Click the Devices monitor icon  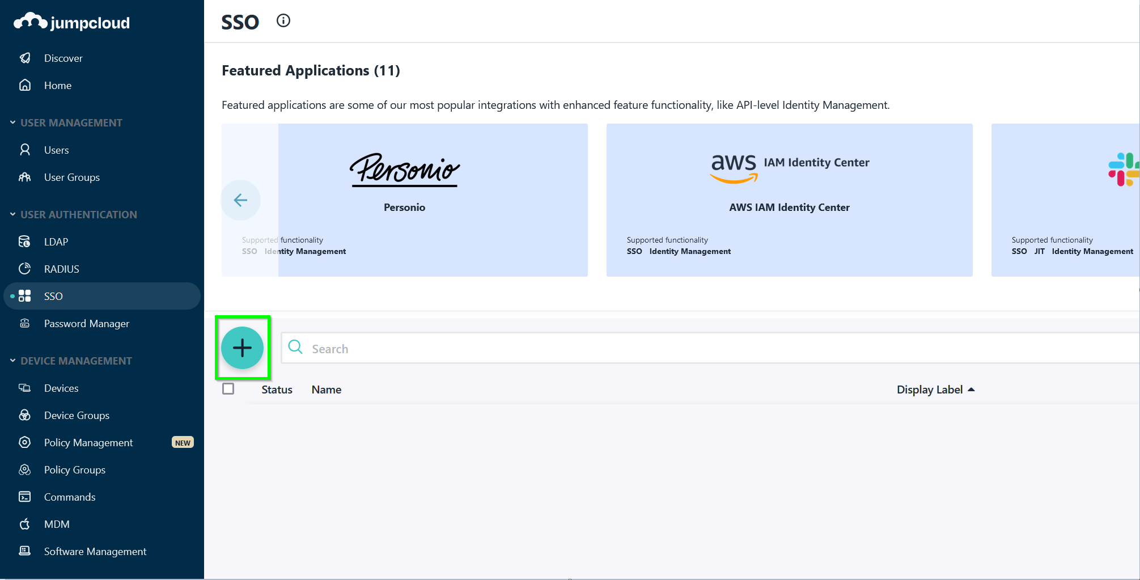pyautogui.click(x=25, y=388)
